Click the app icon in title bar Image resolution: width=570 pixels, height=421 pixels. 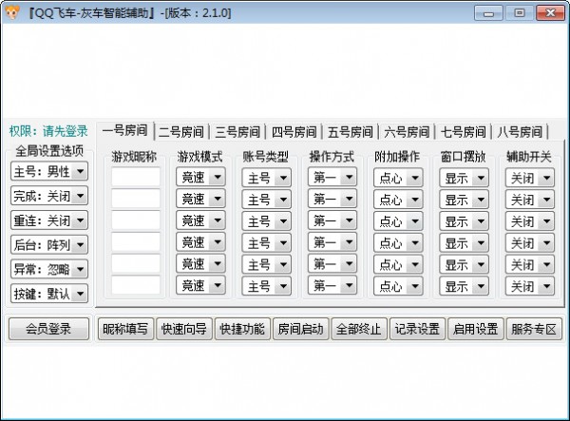tap(12, 13)
